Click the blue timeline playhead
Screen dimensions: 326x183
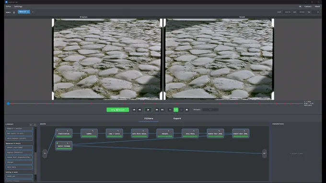coord(8,103)
